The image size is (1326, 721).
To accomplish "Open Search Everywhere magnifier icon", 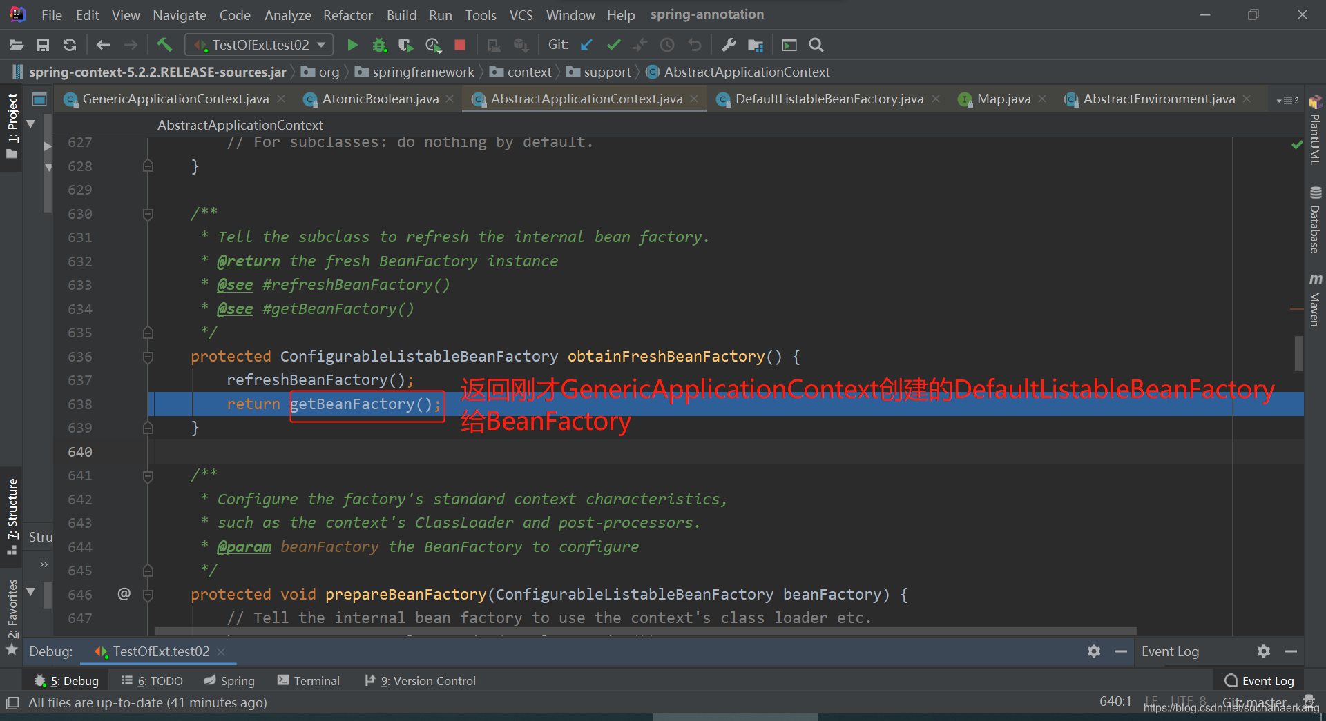I will tap(816, 46).
